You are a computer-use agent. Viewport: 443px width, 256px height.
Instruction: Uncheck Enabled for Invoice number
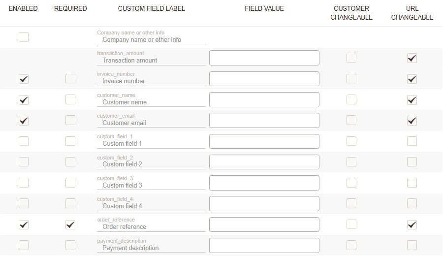(24, 79)
